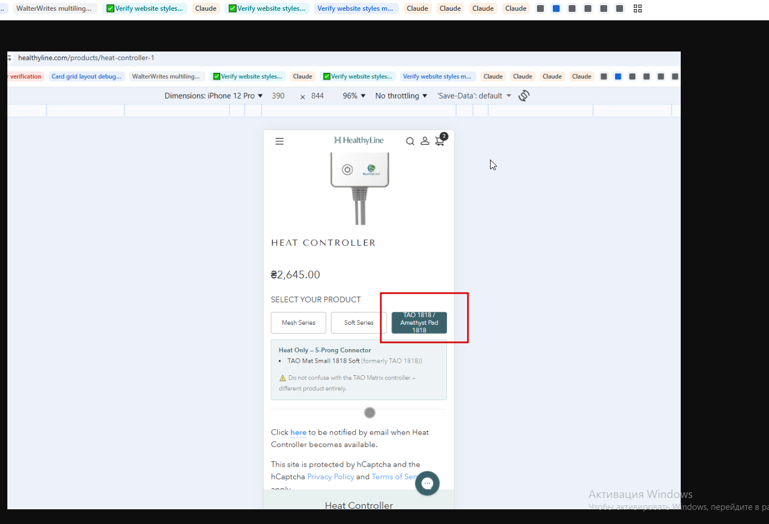Tap the bottom sticky 'Heat Controller' bar

click(359, 500)
